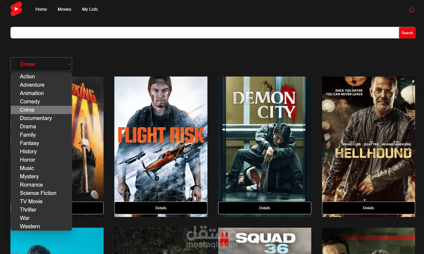Select Family in the dropdown list

(x=41, y=135)
